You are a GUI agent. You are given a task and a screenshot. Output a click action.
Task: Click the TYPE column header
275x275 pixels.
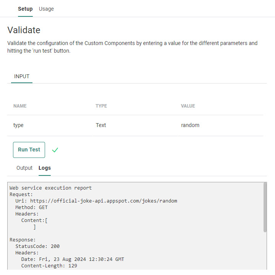point(101,106)
